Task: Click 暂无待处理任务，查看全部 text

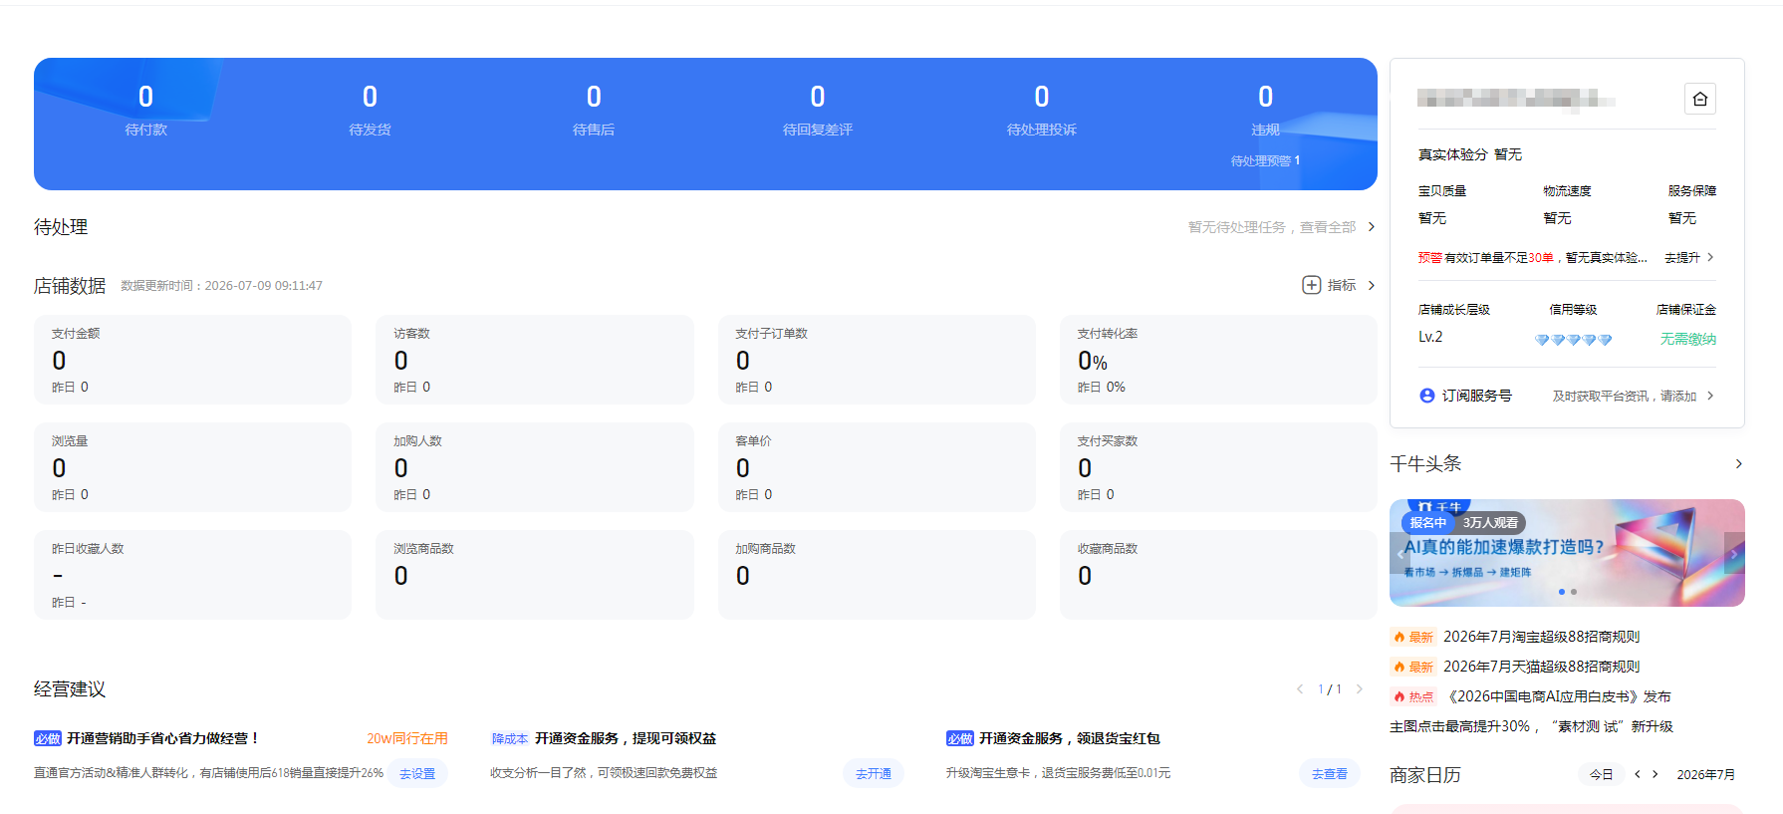Action: point(1272,227)
